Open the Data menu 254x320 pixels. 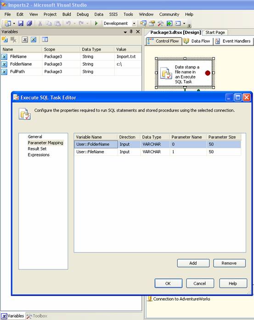pos(99,14)
